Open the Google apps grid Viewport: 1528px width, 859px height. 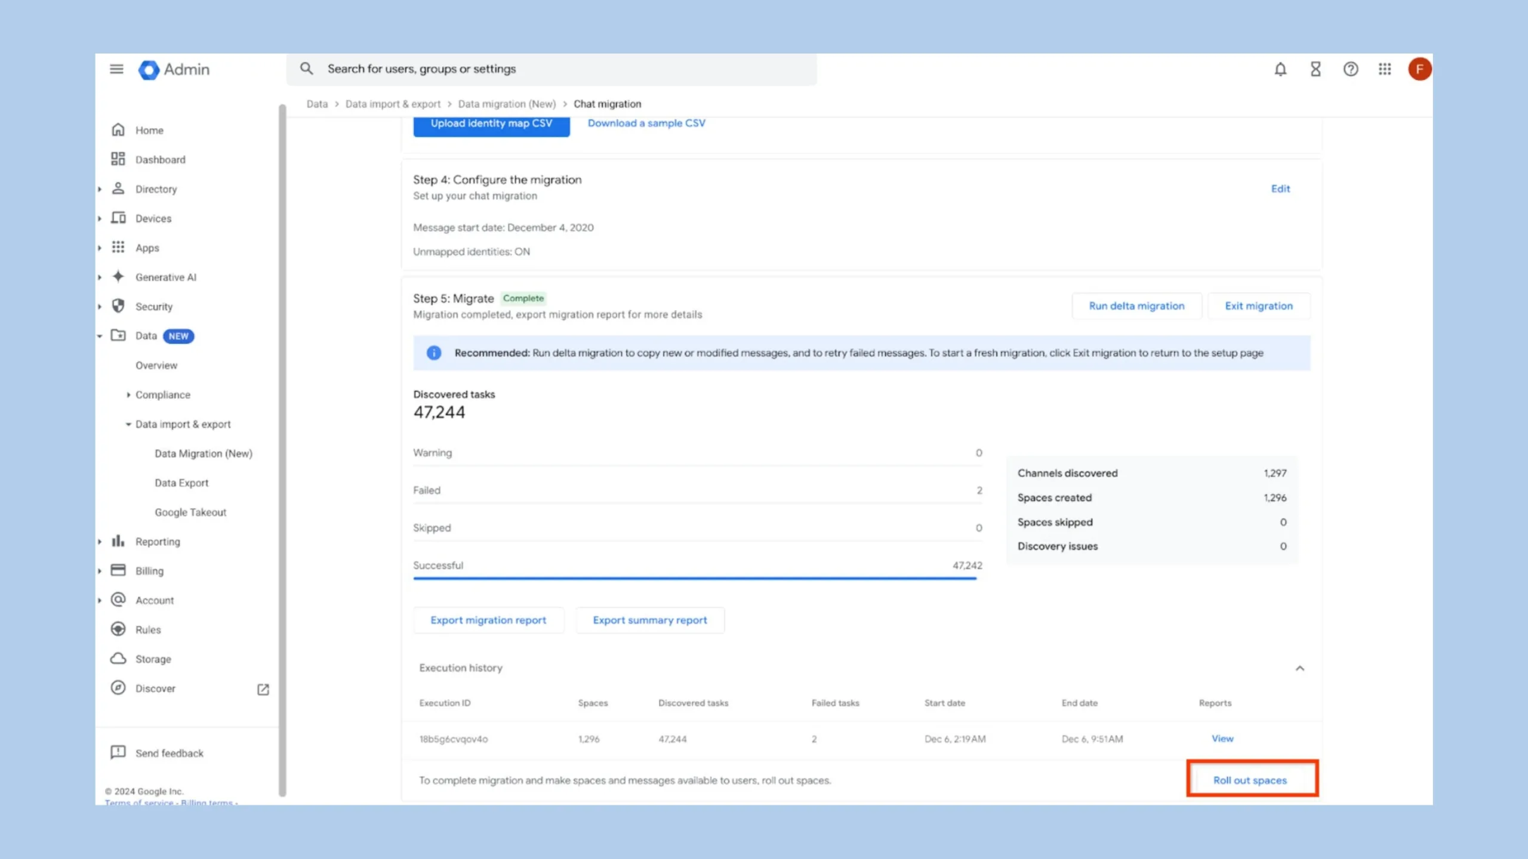[x=1385, y=69]
